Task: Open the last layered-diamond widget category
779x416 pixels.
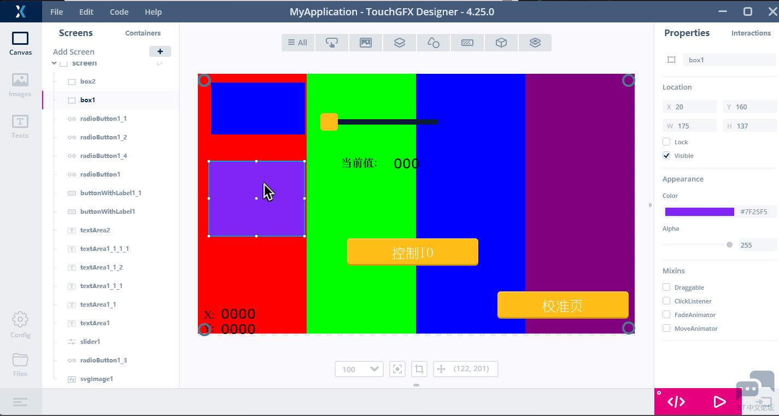Action: click(x=535, y=43)
